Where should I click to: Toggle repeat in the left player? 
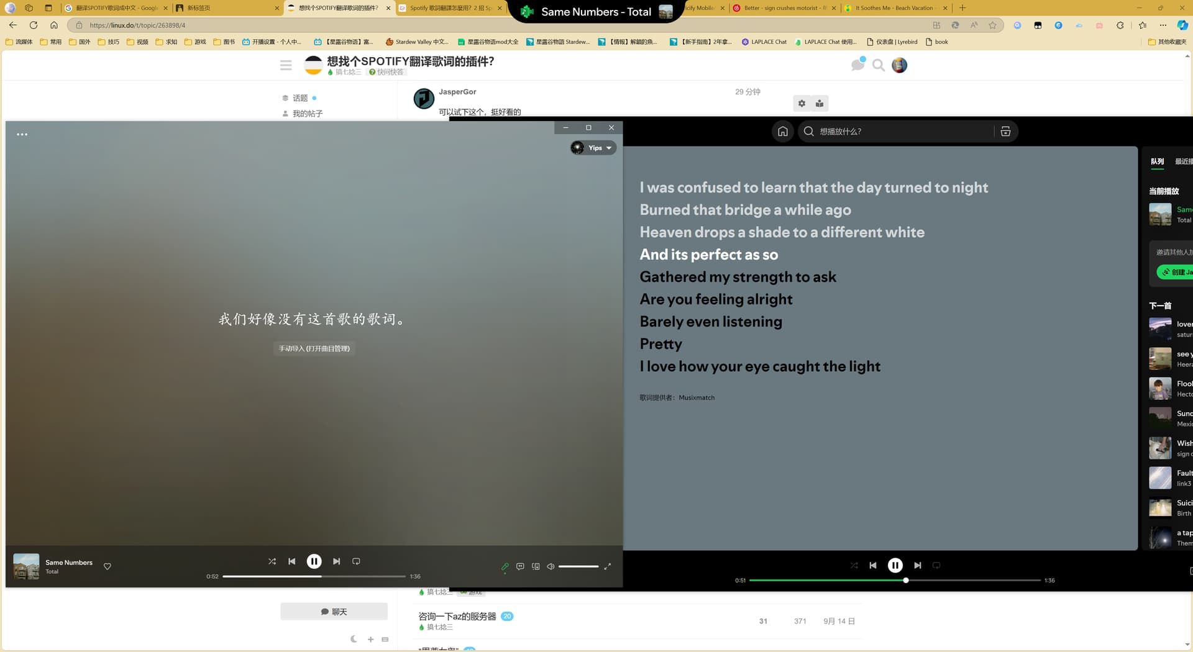tap(356, 561)
